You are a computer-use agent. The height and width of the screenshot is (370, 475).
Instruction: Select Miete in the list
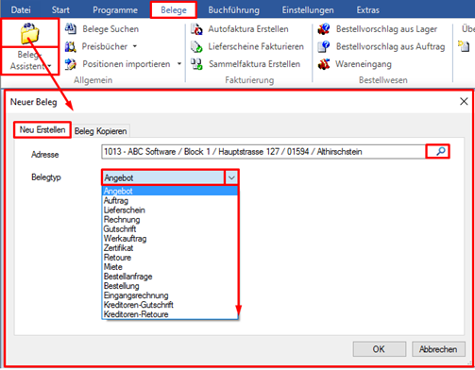click(170, 267)
